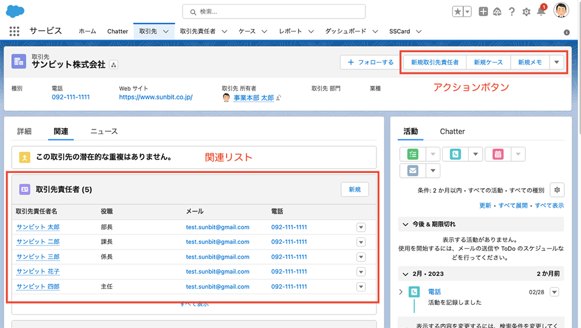Click the favorites star icon
This screenshot has height=328, width=581.
coord(458,12)
